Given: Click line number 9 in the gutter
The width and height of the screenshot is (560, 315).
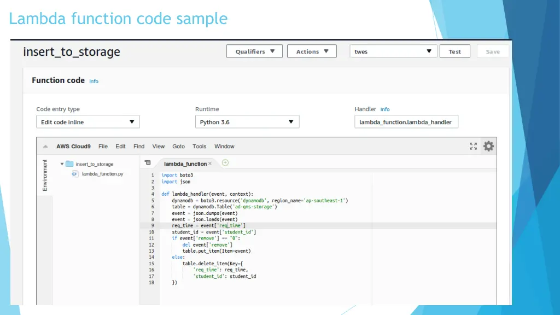Looking at the screenshot, I should 153,226.
